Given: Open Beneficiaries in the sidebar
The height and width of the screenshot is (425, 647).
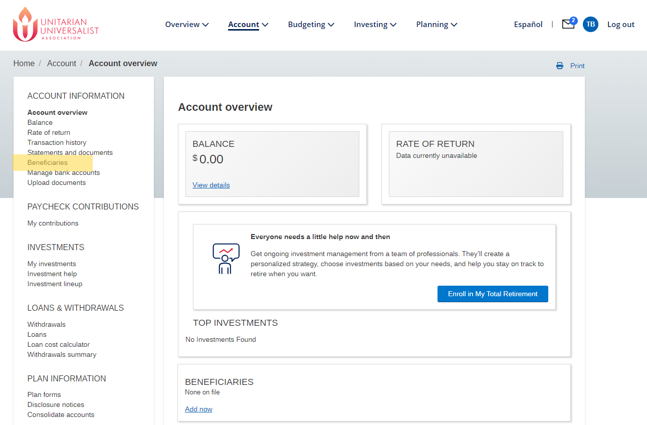Looking at the screenshot, I should point(48,162).
